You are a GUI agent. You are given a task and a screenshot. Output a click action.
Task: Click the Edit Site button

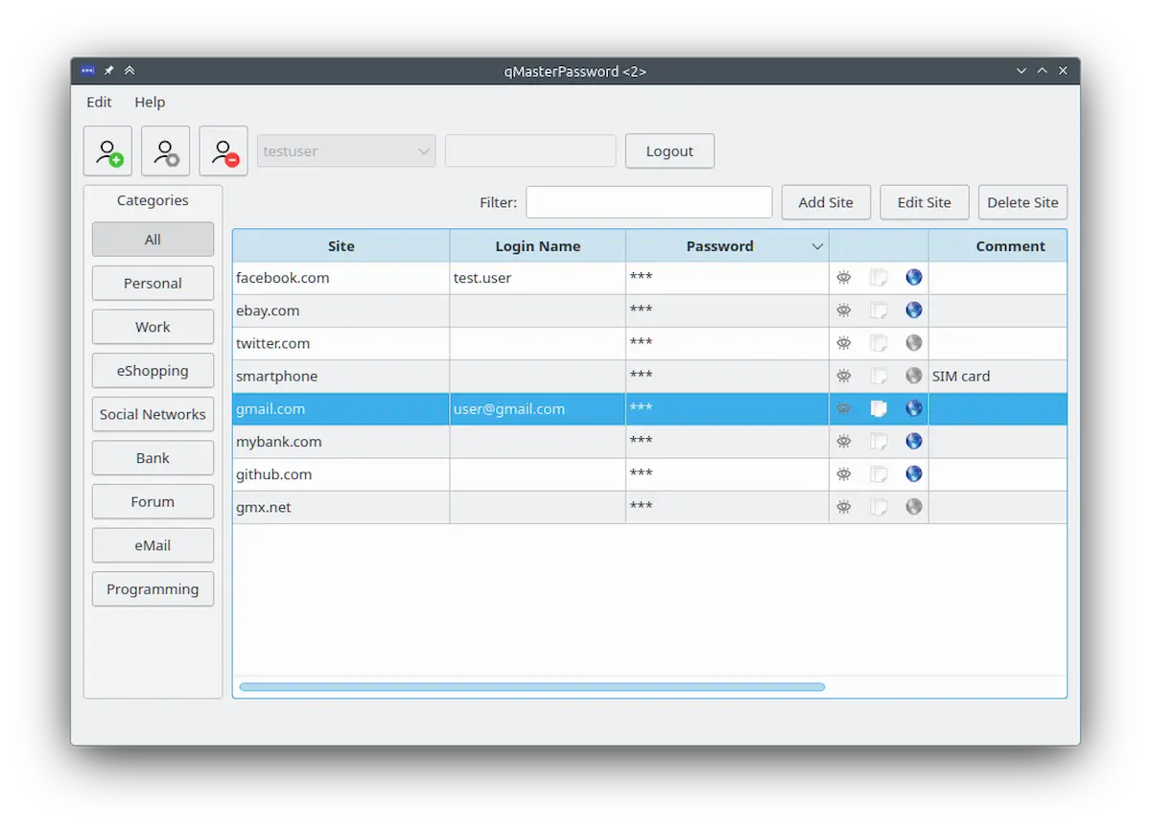click(925, 202)
